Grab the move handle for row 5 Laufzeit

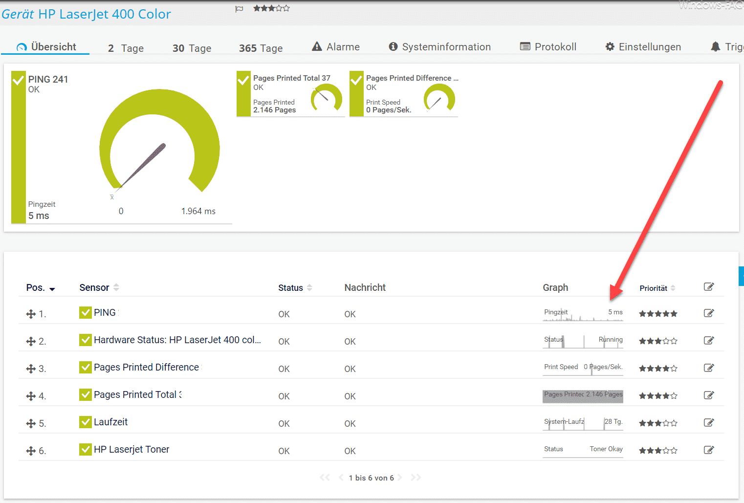coord(31,423)
